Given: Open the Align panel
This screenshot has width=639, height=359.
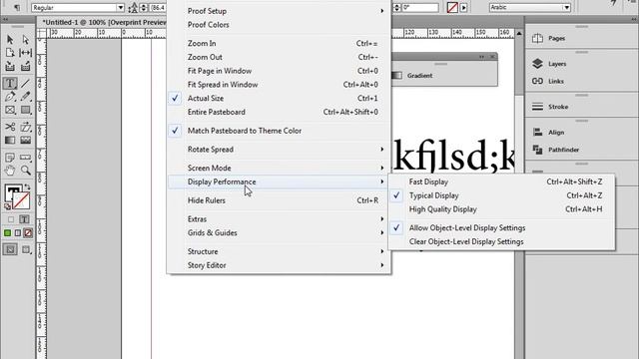Looking at the screenshot, I should pyautogui.click(x=556, y=133).
